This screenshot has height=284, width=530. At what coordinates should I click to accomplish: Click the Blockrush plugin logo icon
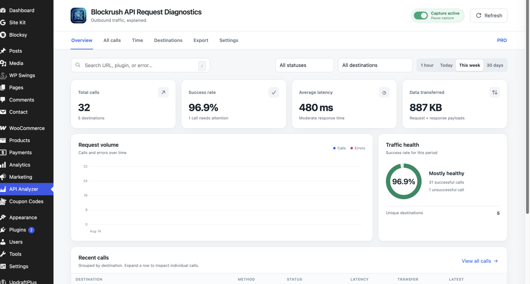[x=79, y=16]
